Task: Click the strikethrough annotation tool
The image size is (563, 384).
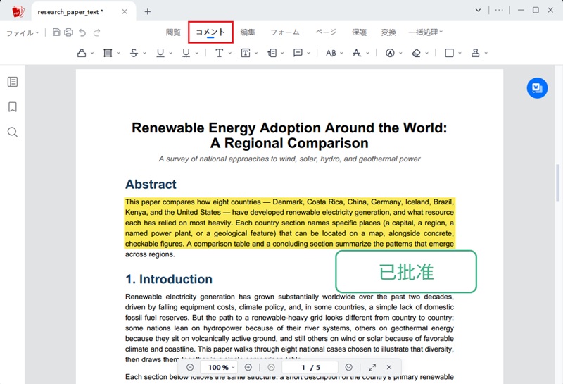Action: [134, 53]
